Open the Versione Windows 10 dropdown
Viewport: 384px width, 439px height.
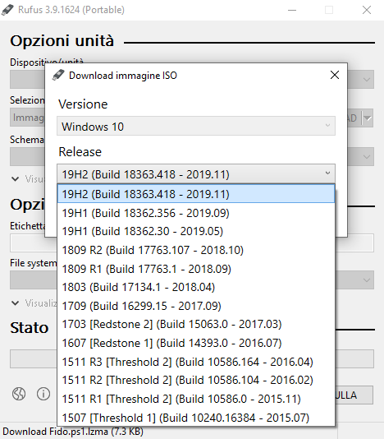[196, 127]
